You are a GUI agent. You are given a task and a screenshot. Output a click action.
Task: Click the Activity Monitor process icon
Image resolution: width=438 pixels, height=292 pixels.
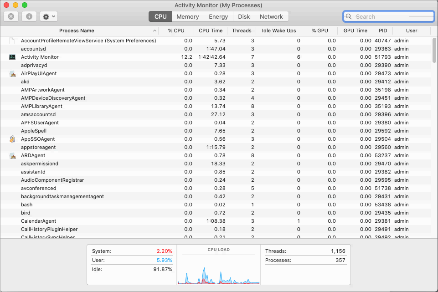click(x=12, y=57)
